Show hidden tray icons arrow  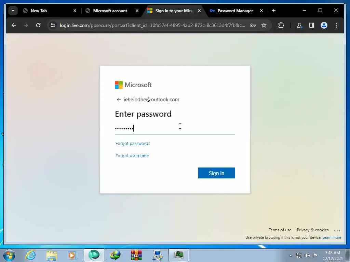(291, 256)
